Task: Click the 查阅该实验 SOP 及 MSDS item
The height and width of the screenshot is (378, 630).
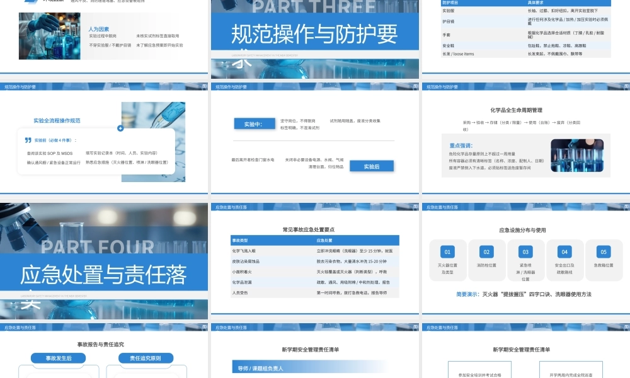Action: point(50,154)
